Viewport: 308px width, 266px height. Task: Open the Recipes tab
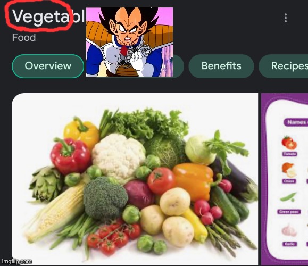(284, 66)
